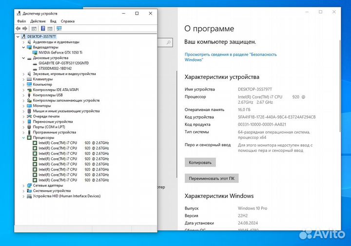Select Контроллеры запоминающих устройств item
The height and width of the screenshot is (246, 351).
(66, 100)
